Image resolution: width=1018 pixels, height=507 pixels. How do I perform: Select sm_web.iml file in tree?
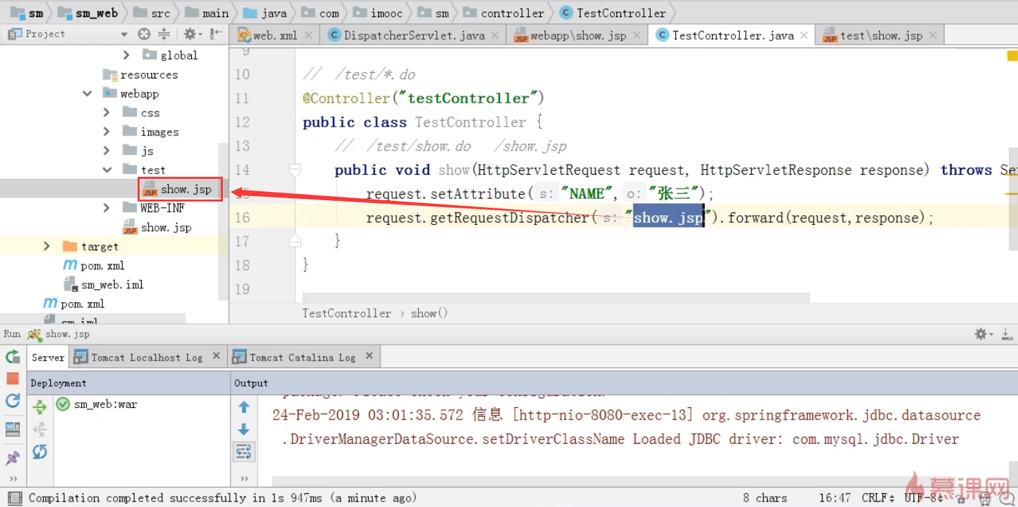[x=104, y=285]
